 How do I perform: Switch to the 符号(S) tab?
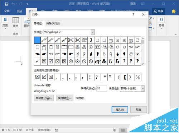tap(38, 23)
